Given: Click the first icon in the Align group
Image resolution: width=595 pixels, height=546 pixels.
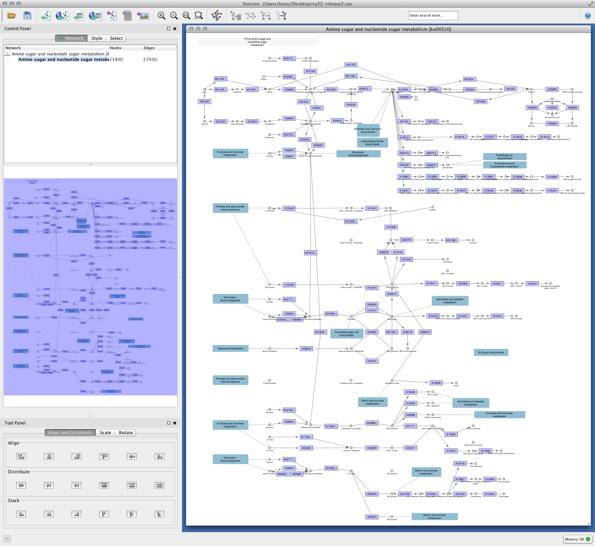Looking at the screenshot, I should pos(21,456).
